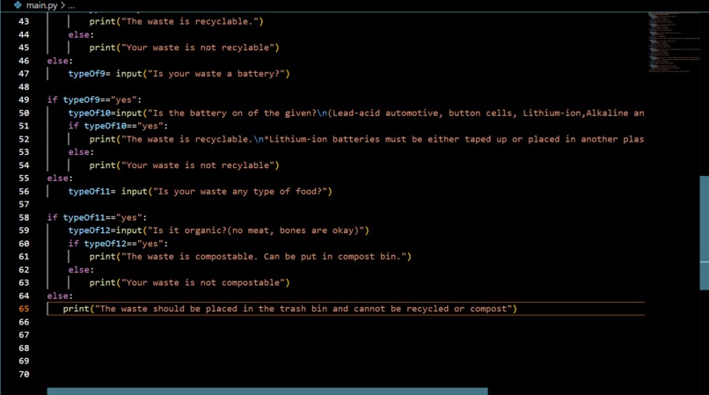Screen dimensions: 709x395
Task: Click line number 49 in gutter
Action: point(24,100)
